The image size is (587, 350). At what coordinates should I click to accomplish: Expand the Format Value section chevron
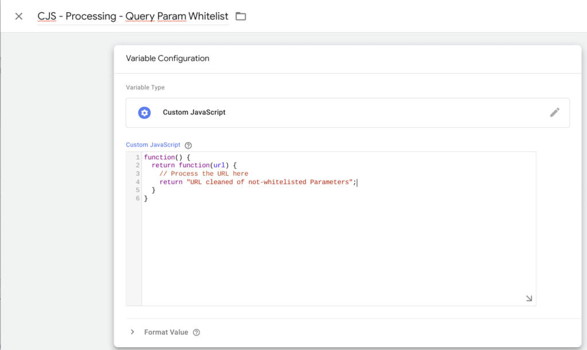(x=132, y=332)
